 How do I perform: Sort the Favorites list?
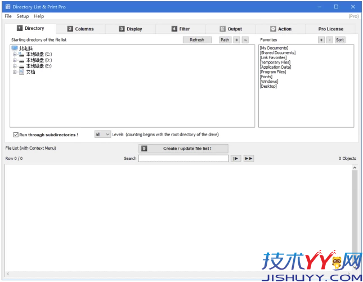tap(340, 40)
